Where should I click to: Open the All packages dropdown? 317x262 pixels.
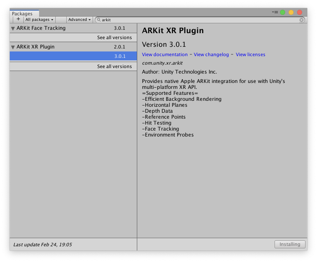[x=39, y=20]
